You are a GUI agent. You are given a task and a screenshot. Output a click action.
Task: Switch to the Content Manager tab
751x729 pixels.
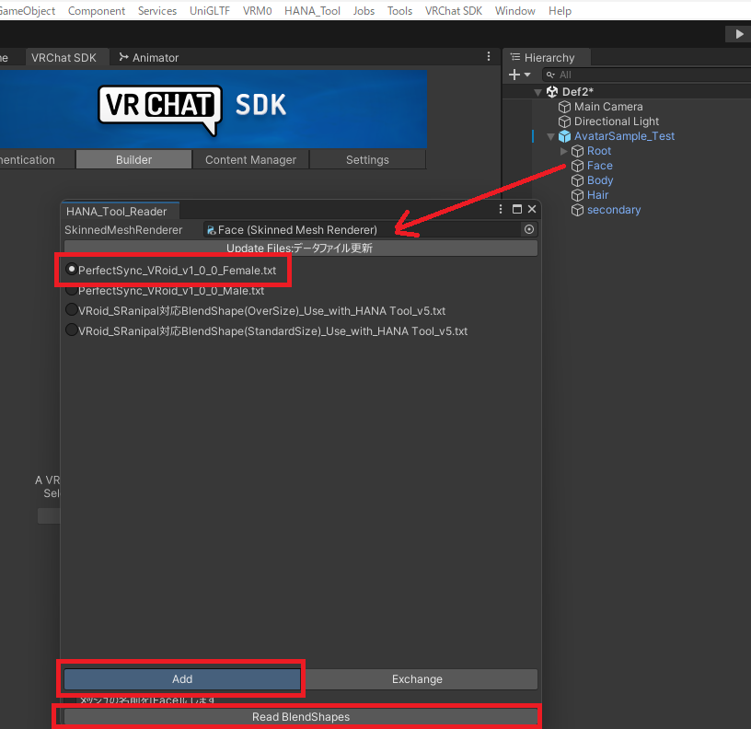click(x=249, y=158)
